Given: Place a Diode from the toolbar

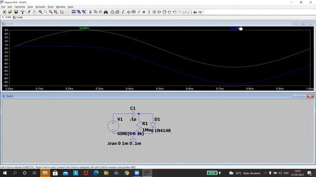Looking at the screenshot, I should [154, 12].
